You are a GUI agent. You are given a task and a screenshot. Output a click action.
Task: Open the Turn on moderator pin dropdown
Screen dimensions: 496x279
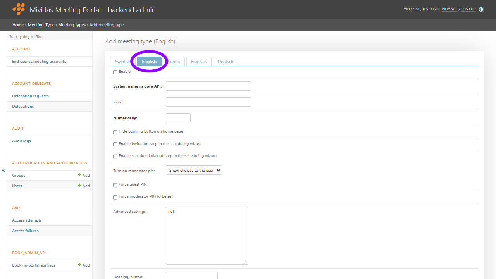[194, 170]
